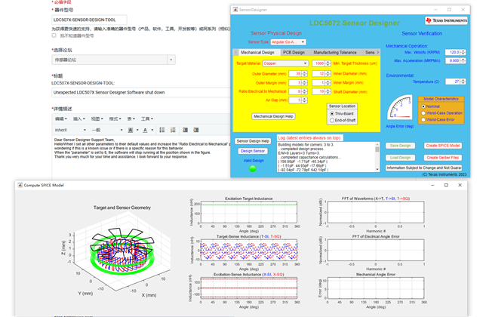Image resolution: width=483 pixels, height=317 pixels.
Task: Click the Texas Instruments logo in SensorDesigner
Action: click(446, 20)
